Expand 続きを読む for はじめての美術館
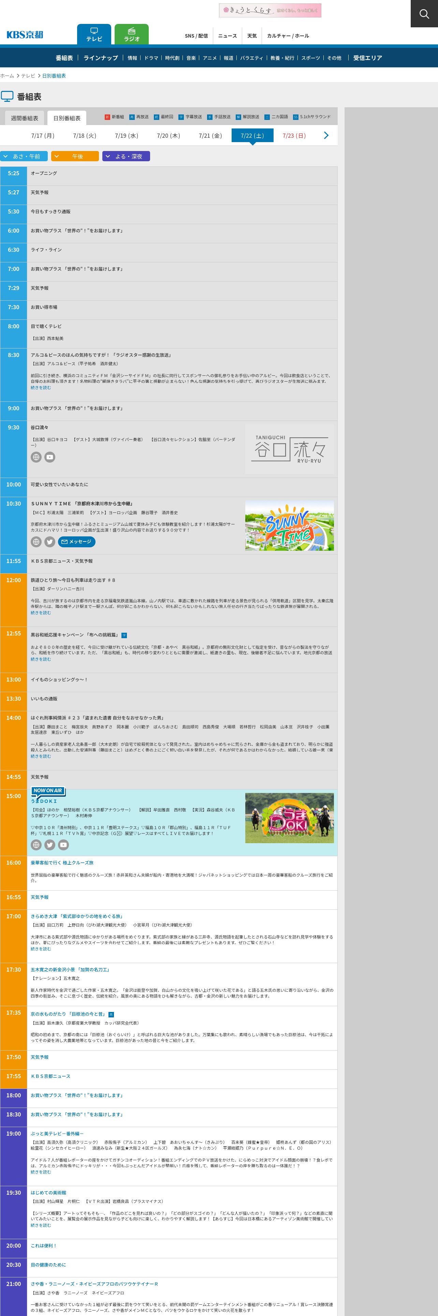Screen dimensions: 438x1316 (41, 1225)
